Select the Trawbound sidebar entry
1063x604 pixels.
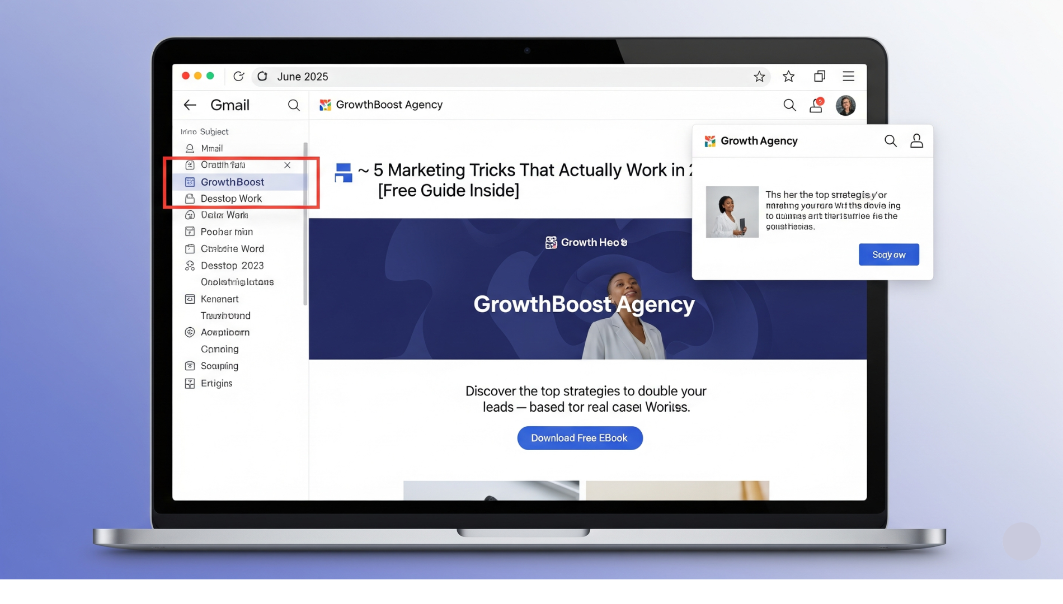tap(225, 315)
